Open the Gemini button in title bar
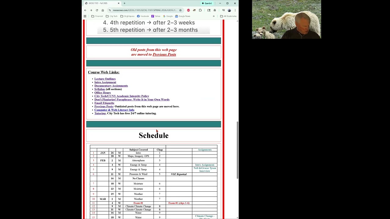Viewport: 390px width, 219px height. [207, 3]
